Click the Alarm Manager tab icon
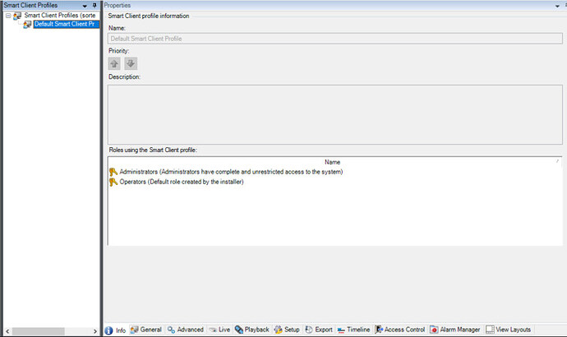The width and height of the screenshot is (567, 337). tap(434, 330)
